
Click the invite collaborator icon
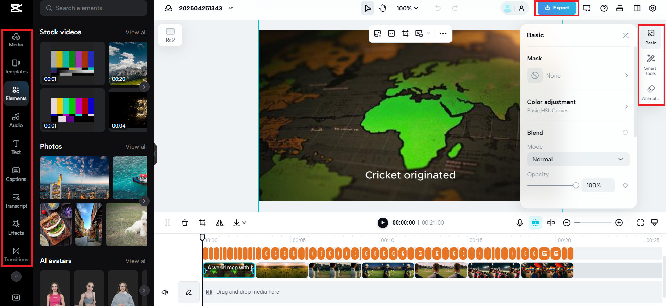click(522, 8)
